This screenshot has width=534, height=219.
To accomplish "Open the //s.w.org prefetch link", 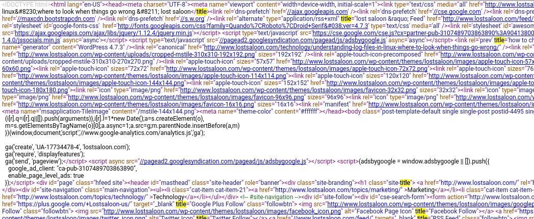I will tap(193, 19).
